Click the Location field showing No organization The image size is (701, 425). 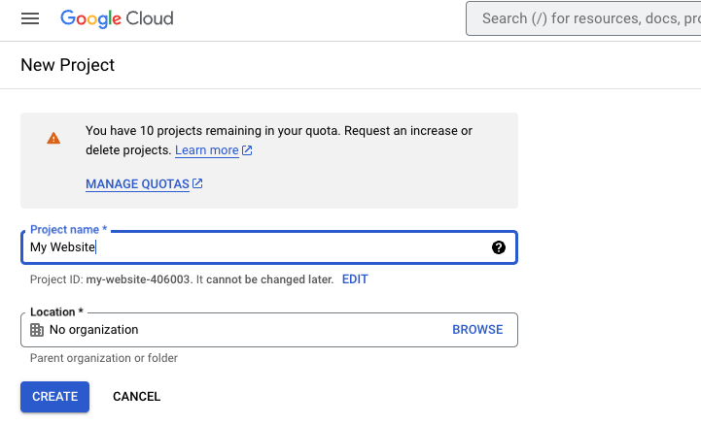243,330
